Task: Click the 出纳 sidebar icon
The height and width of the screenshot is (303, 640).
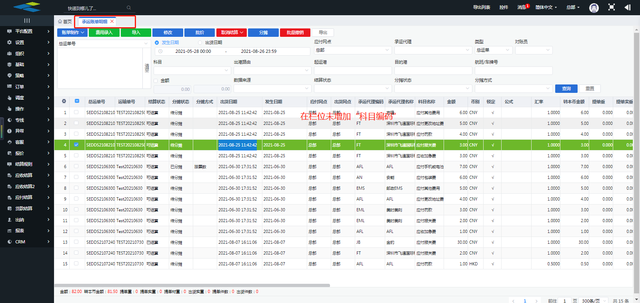Action: click(10, 220)
